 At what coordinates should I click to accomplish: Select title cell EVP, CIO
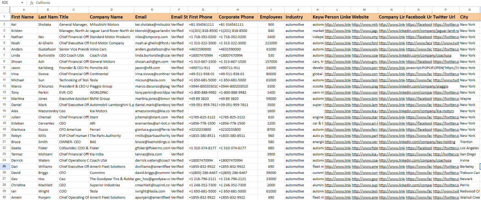[74, 92]
